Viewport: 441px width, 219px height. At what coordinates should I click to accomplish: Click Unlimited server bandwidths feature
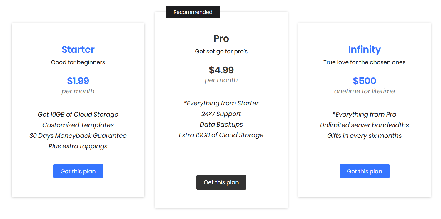coord(364,125)
